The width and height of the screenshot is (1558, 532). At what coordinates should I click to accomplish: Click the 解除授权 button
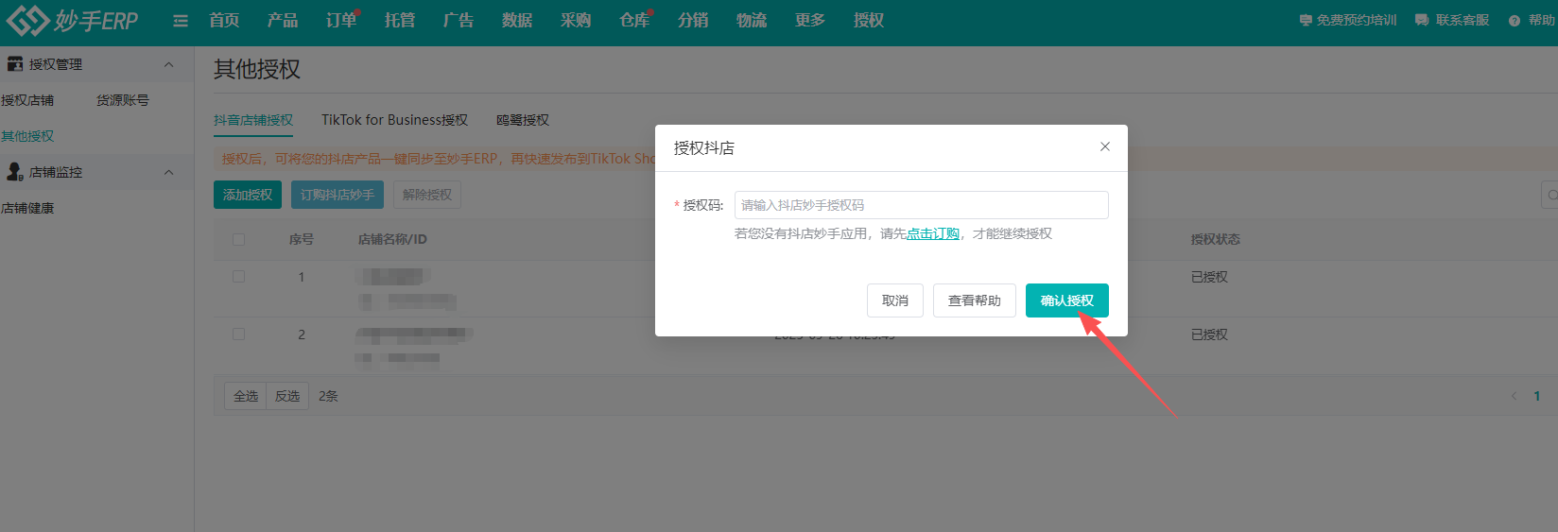(x=427, y=195)
